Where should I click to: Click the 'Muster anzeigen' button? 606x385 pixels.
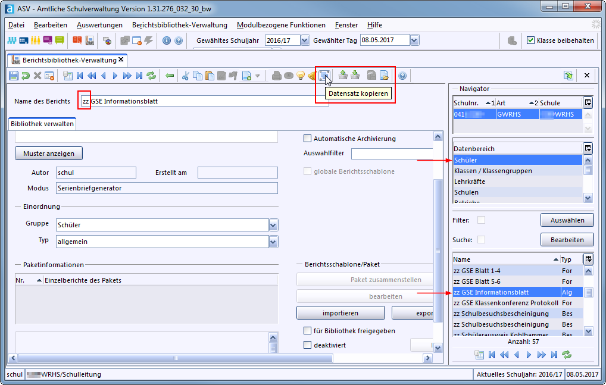(49, 154)
